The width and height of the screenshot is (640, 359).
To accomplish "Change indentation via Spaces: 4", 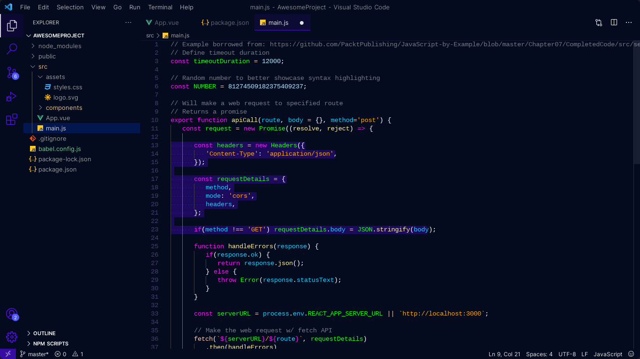I will [539, 354].
